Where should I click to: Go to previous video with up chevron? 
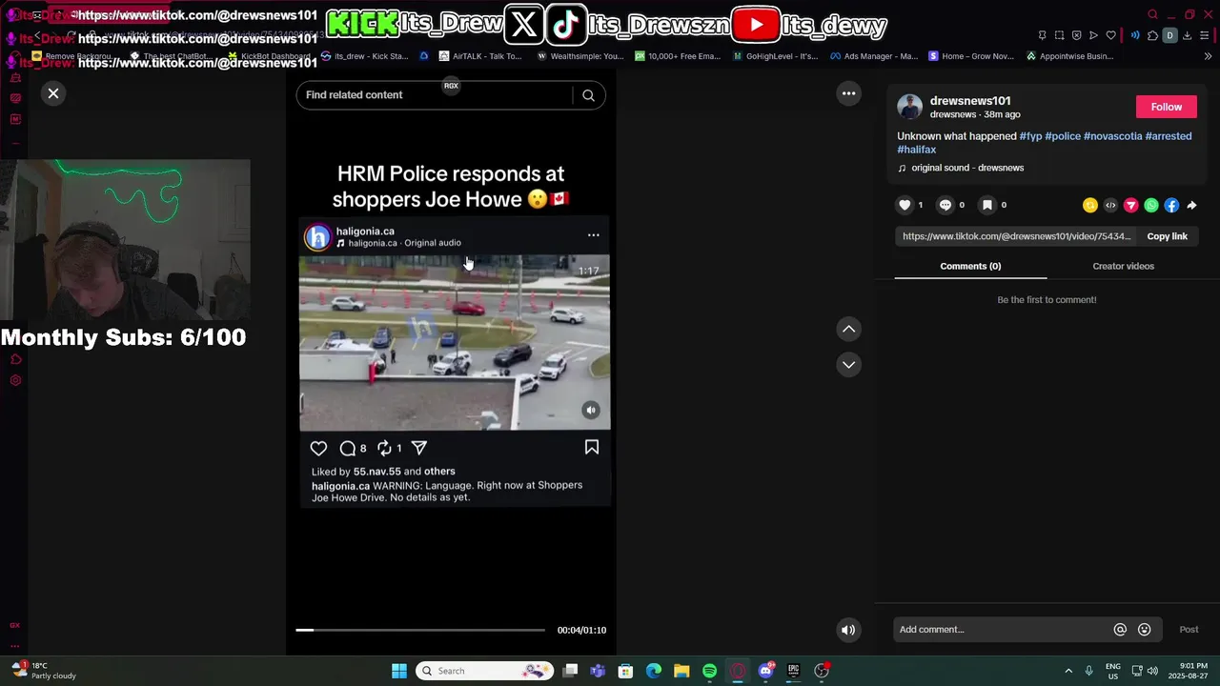pyautogui.click(x=848, y=329)
